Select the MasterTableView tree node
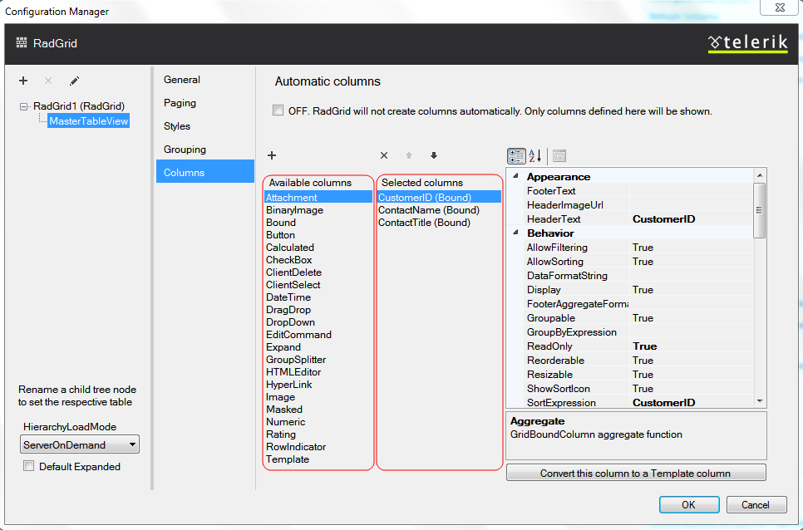Viewport: 803px width, 530px height. coord(87,120)
